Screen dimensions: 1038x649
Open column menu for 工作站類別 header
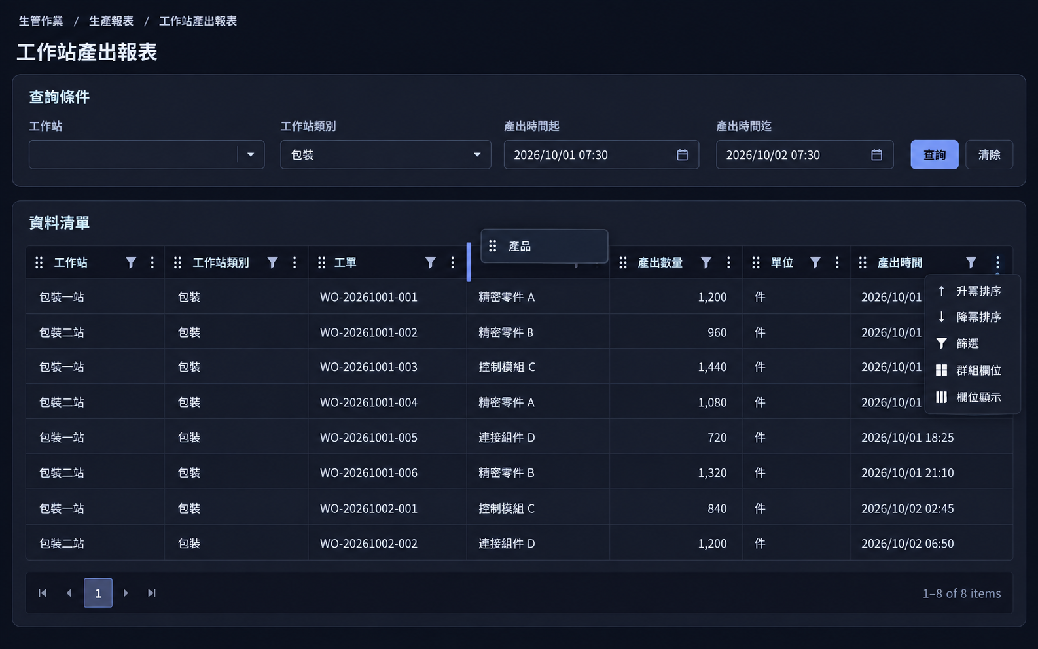pyautogui.click(x=295, y=262)
